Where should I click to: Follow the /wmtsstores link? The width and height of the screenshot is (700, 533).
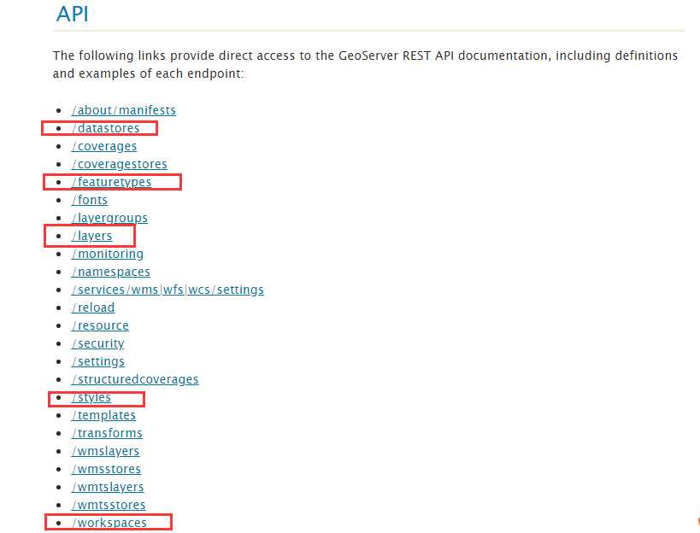pyautogui.click(x=109, y=505)
